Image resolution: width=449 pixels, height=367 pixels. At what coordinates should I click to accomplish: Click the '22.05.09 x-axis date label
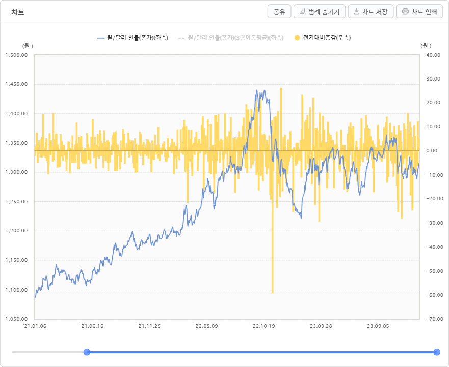[x=206, y=326]
